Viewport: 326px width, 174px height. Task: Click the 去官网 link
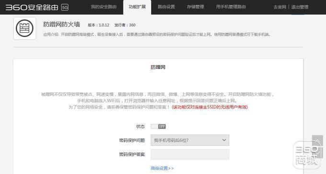pos(280,7)
